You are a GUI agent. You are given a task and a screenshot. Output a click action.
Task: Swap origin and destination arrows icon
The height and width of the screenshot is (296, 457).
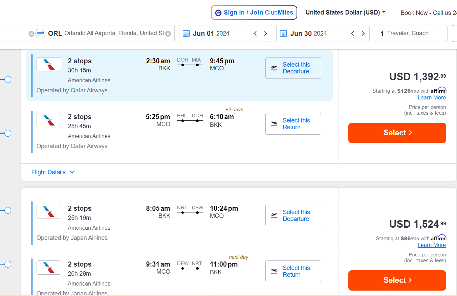[40, 33]
